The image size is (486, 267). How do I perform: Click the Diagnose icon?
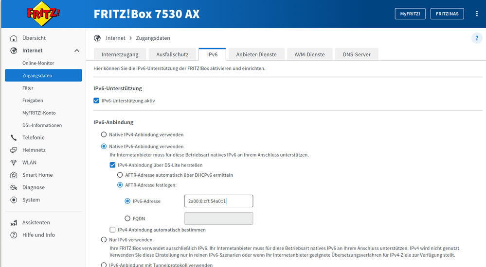coord(14,187)
